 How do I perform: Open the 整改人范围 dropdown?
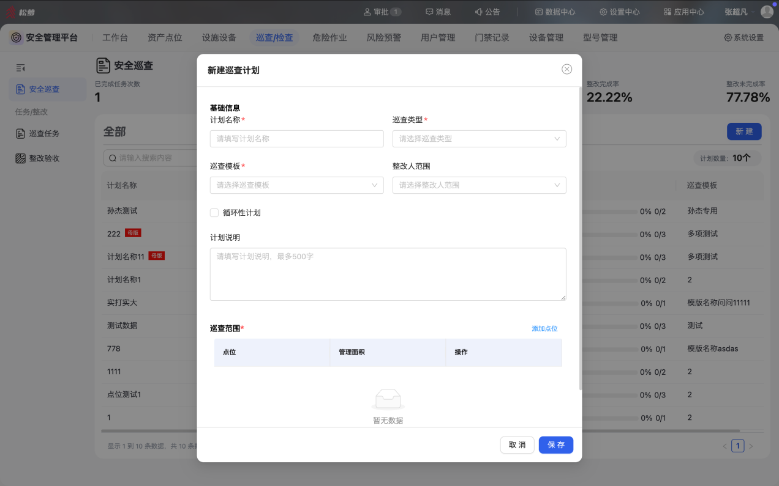(x=479, y=185)
